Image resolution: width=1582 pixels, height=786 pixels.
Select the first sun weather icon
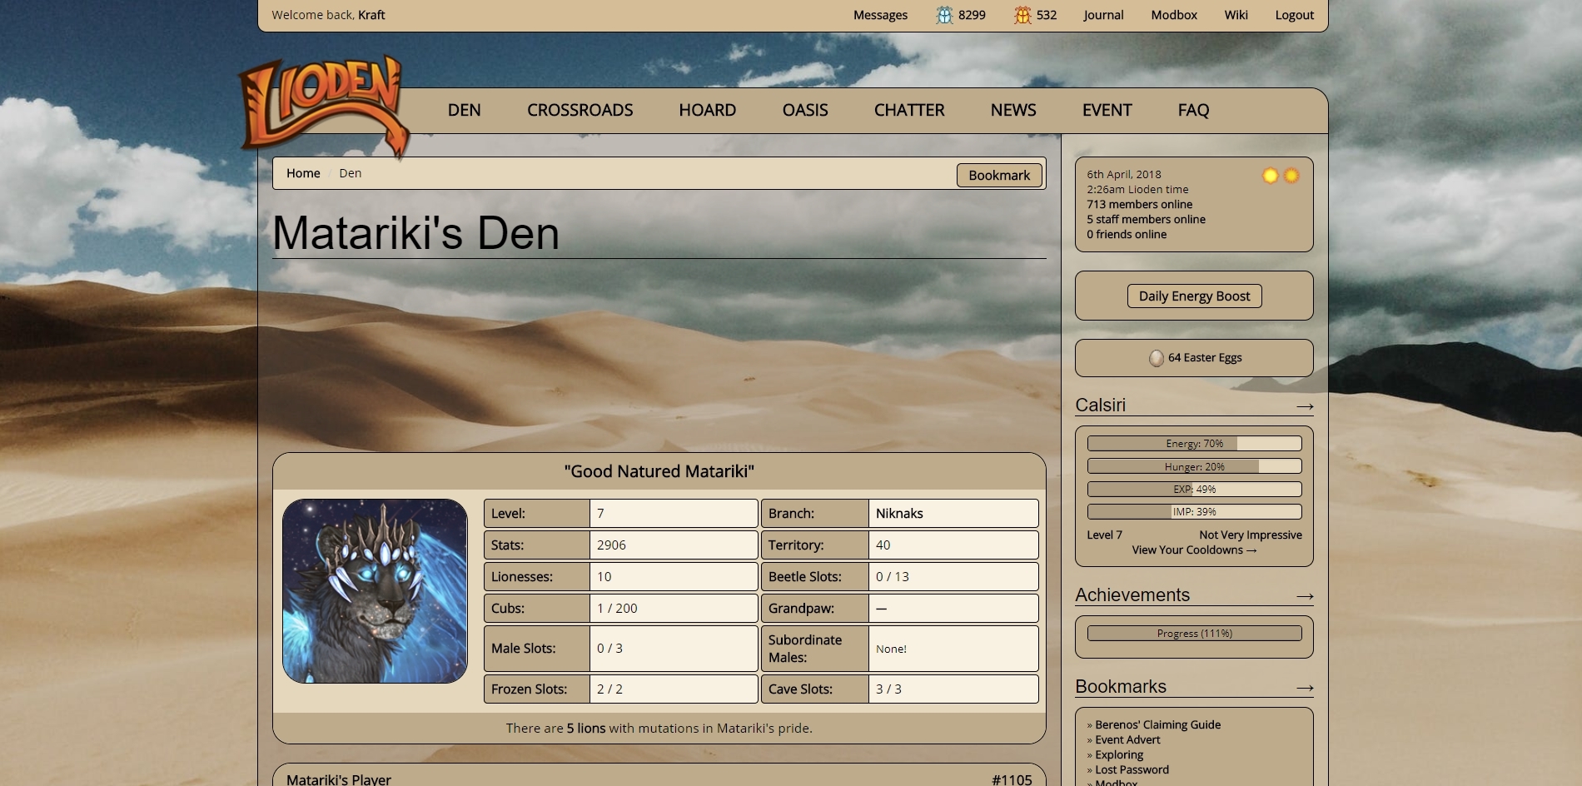click(x=1270, y=174)
